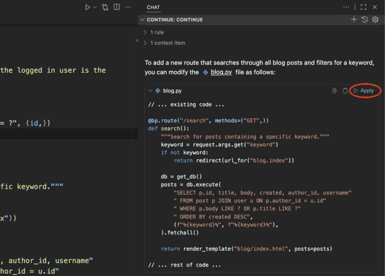Image resolution: width=385 pixels, height=276 pixels.
Task: Collapse the blog.py code block
Action: click(x=151, y=91)
